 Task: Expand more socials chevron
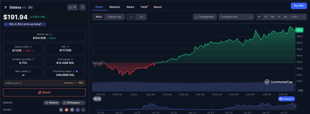(83, 110)
